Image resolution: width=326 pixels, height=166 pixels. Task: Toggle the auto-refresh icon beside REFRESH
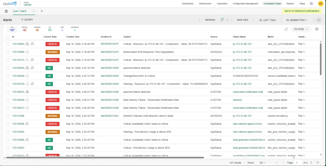pos(222,20)
